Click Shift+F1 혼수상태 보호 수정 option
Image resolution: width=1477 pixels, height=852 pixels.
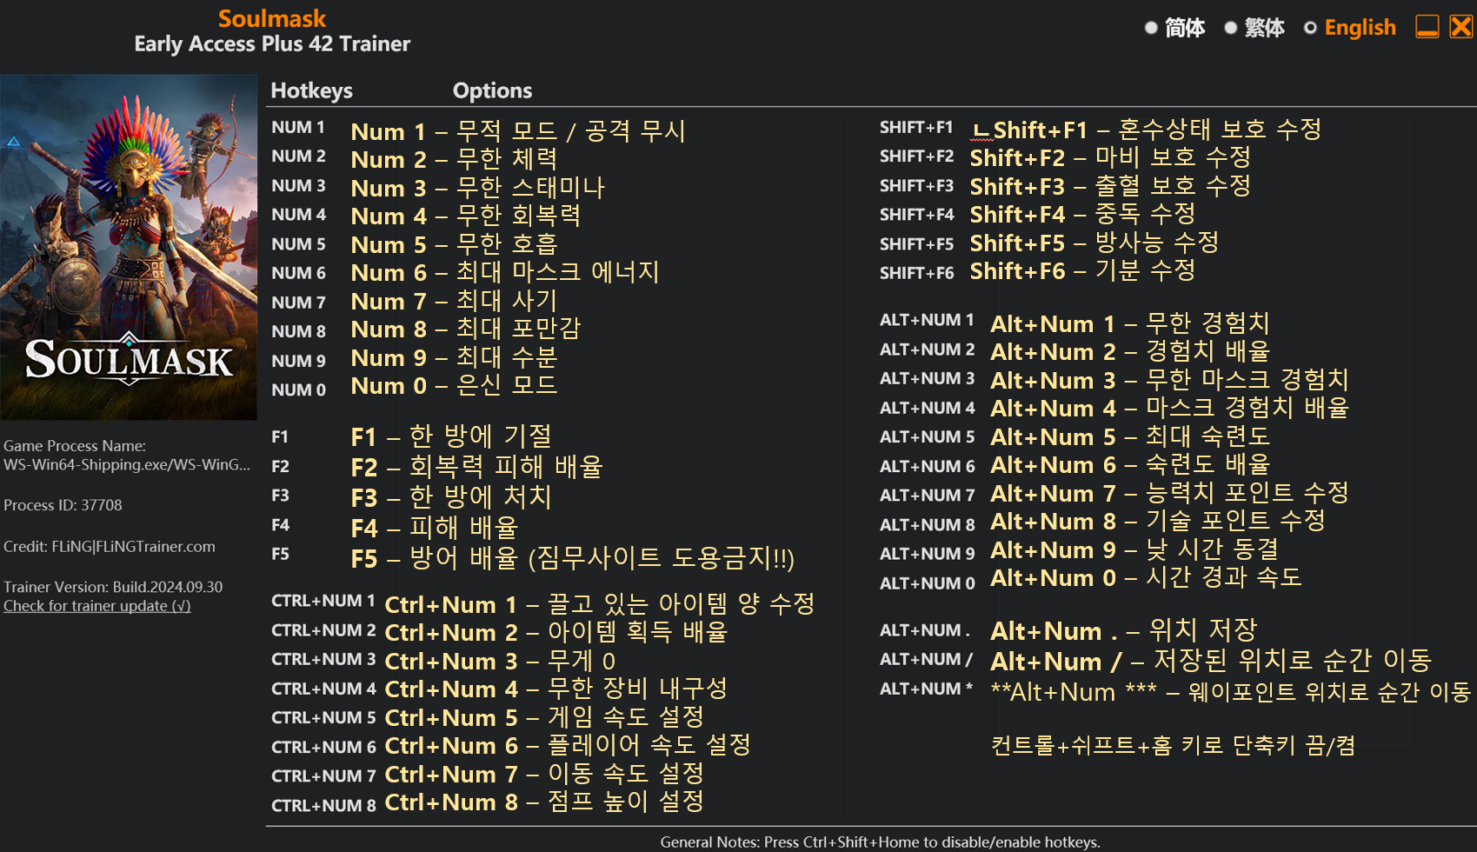pyautogui.click(x=1147, y=130)
